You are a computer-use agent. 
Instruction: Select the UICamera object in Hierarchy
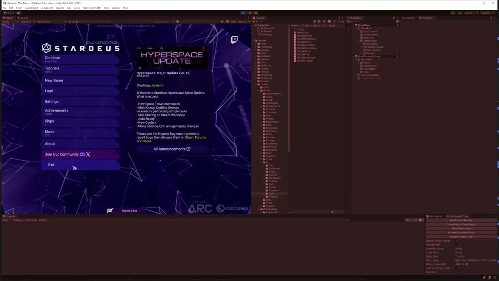point(372,44)
